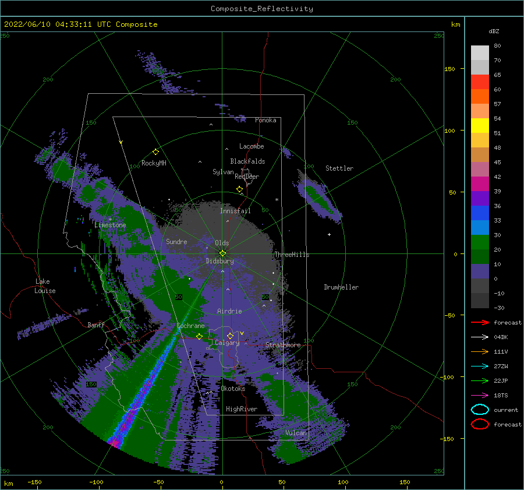Screen dimensions: 524x490
Task: Click the red swatch between 65 and 60
Action: [480, 82]
